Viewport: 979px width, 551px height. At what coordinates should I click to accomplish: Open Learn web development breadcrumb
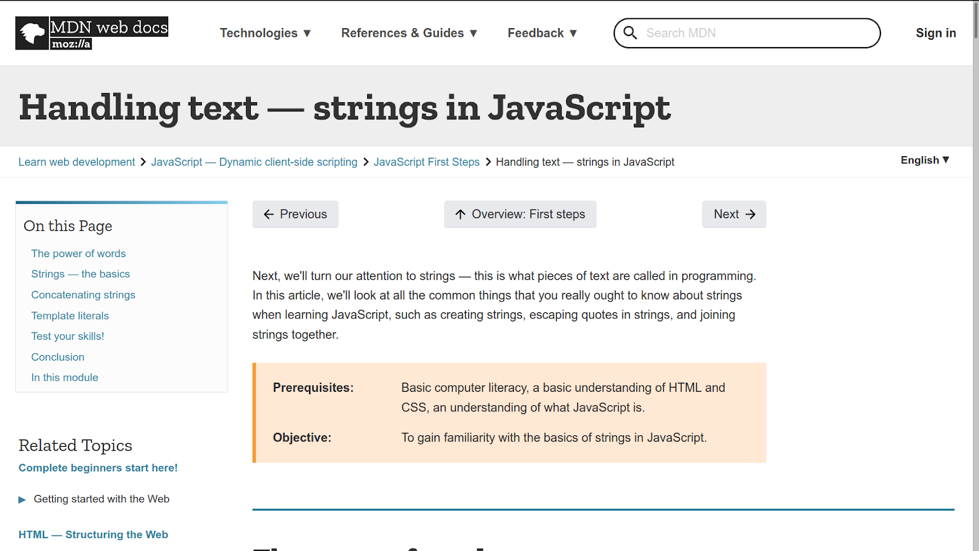tap(76, 162)
